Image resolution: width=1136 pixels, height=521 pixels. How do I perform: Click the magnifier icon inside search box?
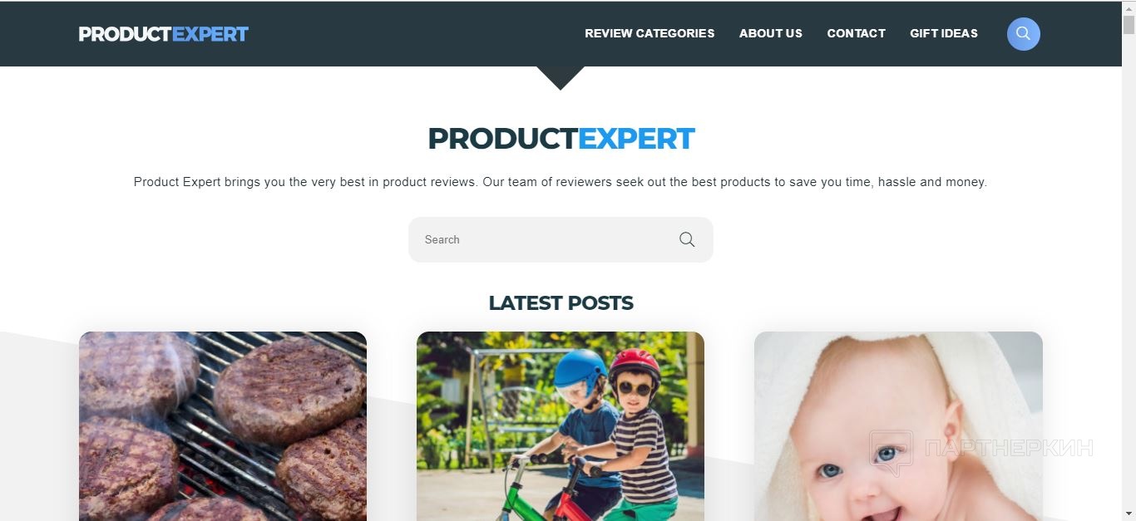[x=687, y=239]
